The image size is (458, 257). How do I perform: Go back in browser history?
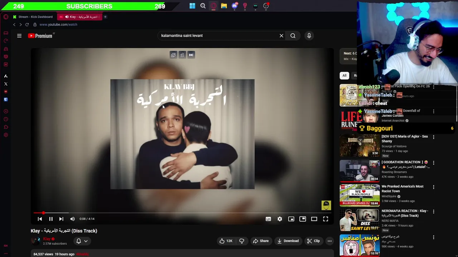(14, 25)
